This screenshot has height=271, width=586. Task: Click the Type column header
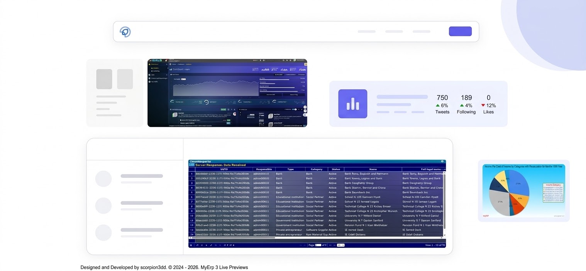coord(290,169)
